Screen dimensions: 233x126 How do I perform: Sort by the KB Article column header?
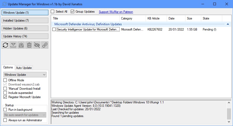(156, 18)
